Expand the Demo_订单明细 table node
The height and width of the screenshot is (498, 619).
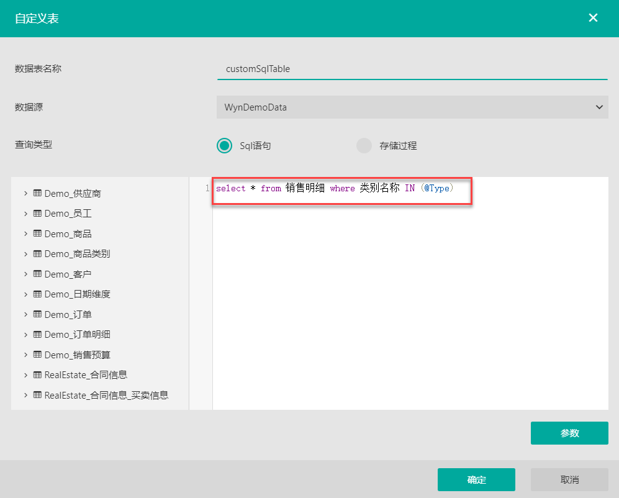click(x=25, y=335)
